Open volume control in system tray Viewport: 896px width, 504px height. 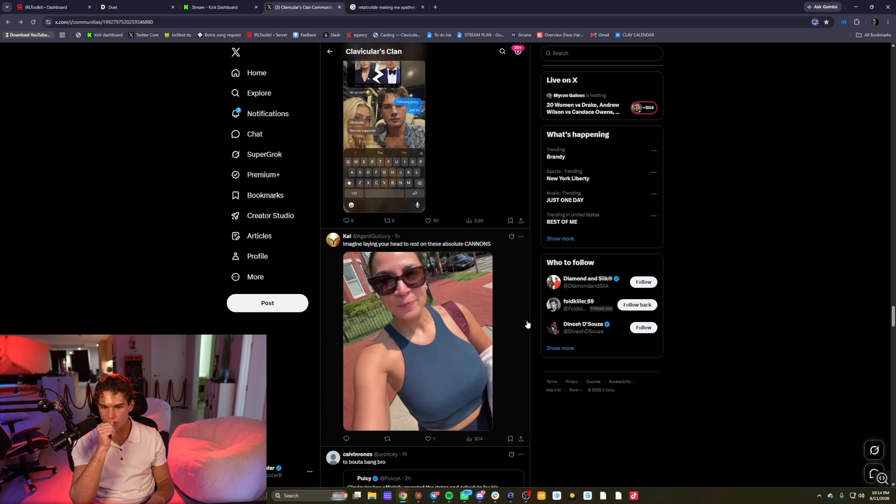point(861,496)
